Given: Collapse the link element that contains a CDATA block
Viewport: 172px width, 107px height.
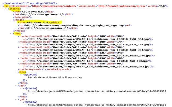Looking at the screenshot, I should [16, 86].
